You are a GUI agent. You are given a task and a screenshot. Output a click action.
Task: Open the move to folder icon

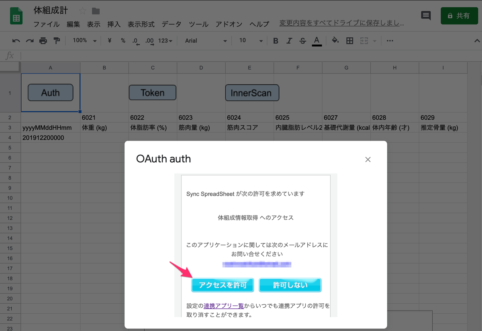tap(96, 11)
